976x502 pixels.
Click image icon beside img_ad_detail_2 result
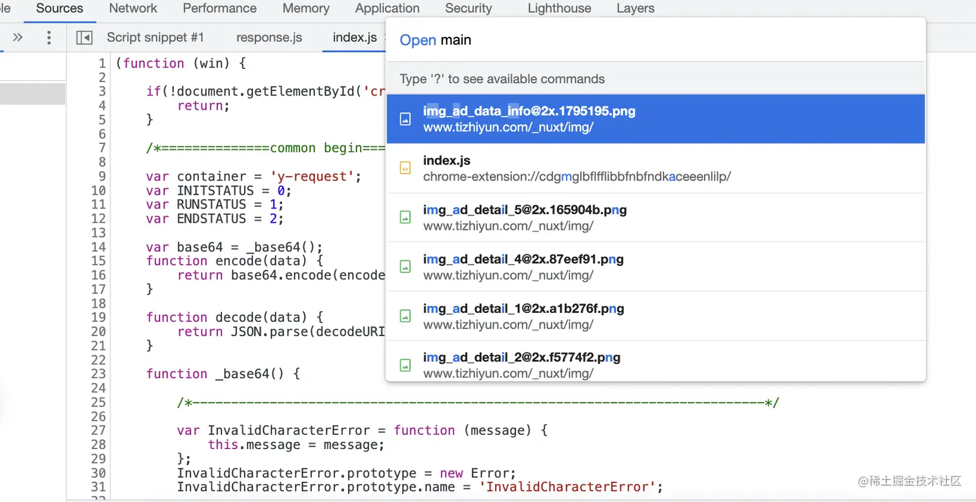(405, 365)
